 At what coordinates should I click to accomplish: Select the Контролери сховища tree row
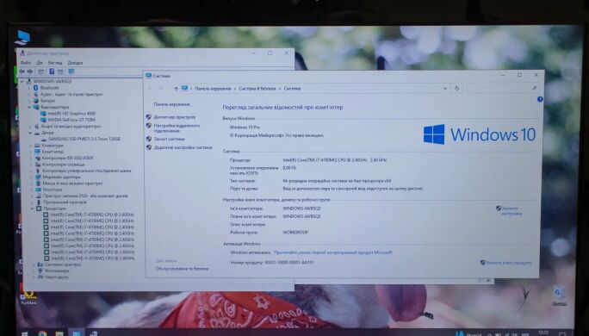pos(59,165)
